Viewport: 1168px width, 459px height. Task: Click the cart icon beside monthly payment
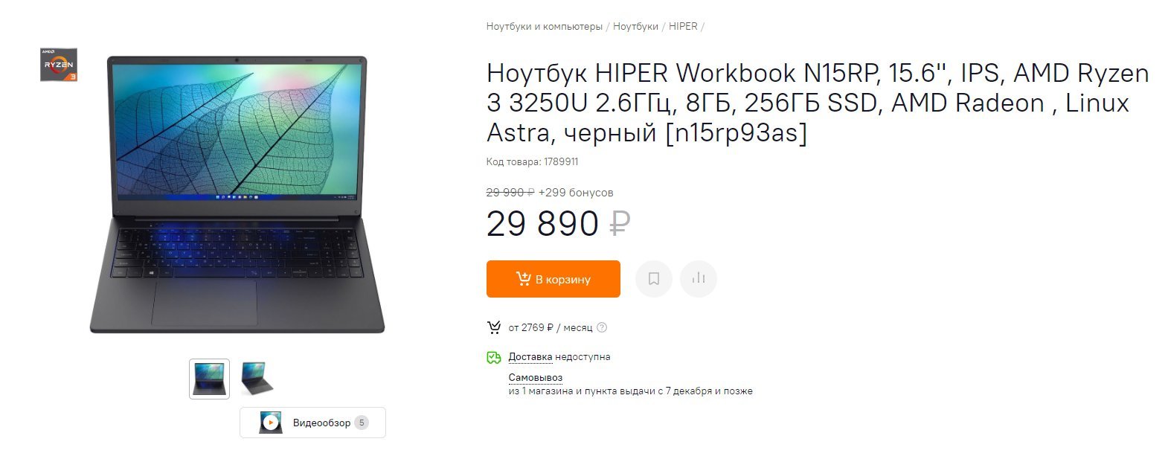click(494, 327)
